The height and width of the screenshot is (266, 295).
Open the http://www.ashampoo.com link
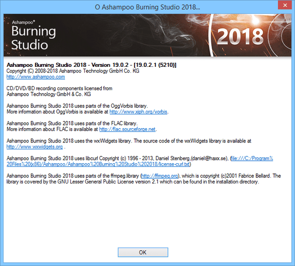pos(36,77)
